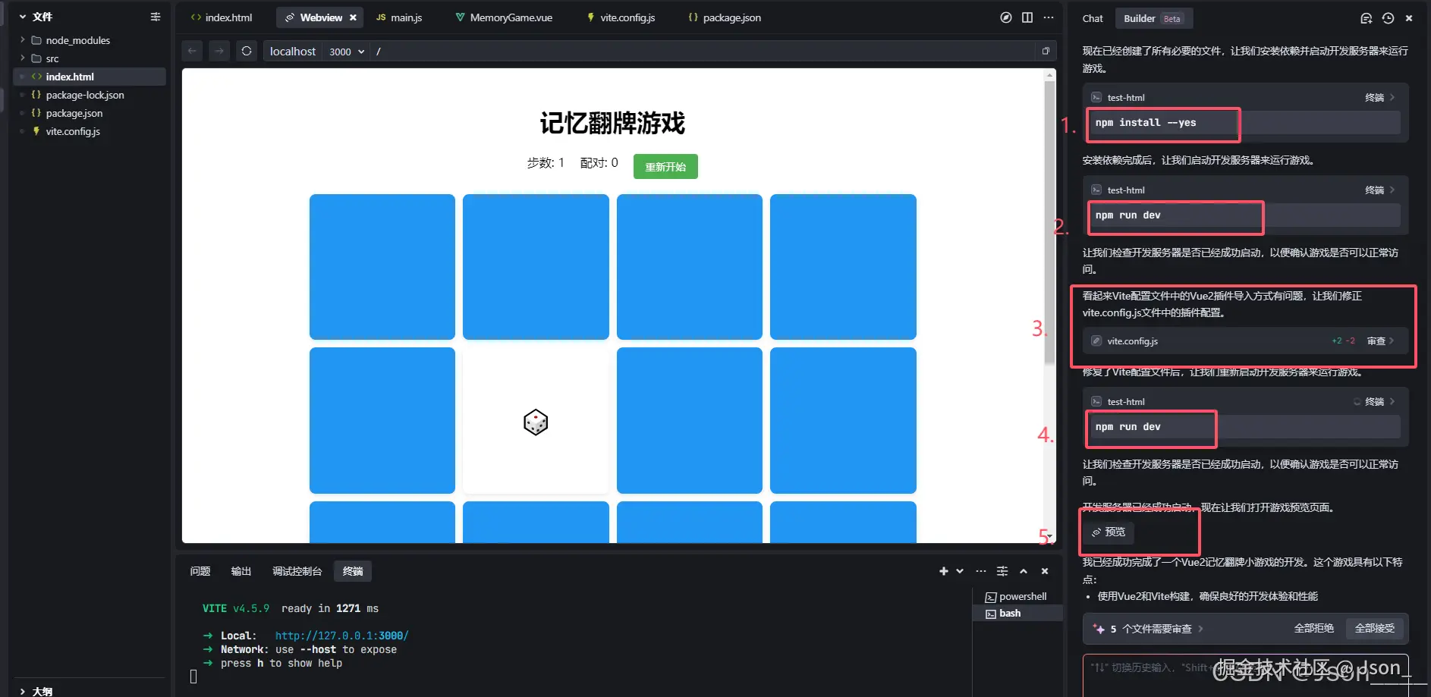1431x697 pixels.
Task: Select the powershell terminal
Action: coord(1016,597)
